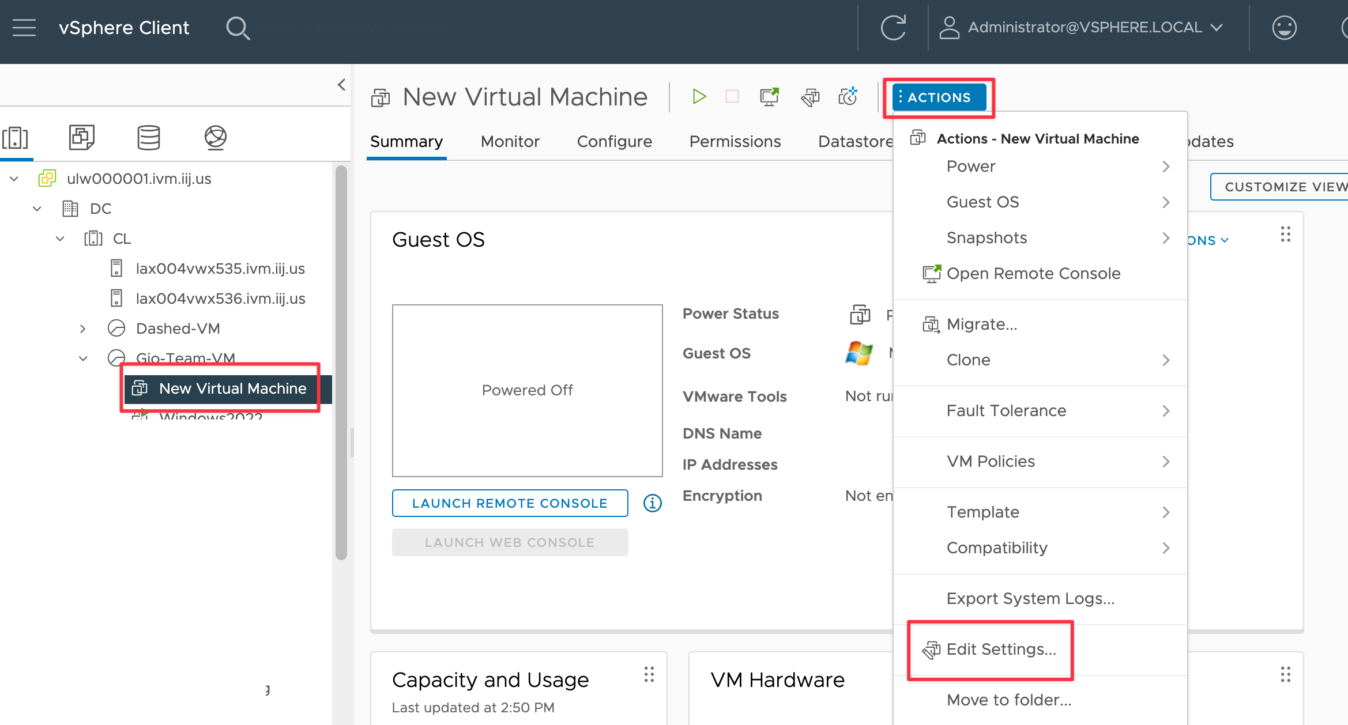Expand the VM Policies submenu

tap(1040, 462)
